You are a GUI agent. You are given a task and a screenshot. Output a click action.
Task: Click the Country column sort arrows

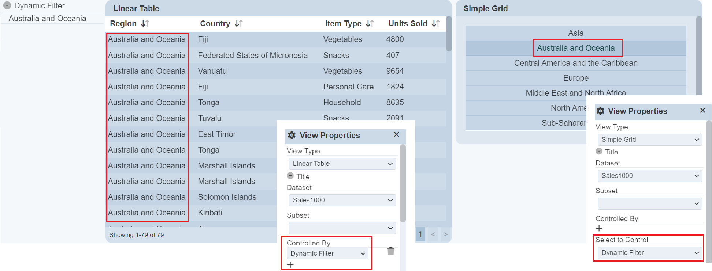tap(239, 24)
